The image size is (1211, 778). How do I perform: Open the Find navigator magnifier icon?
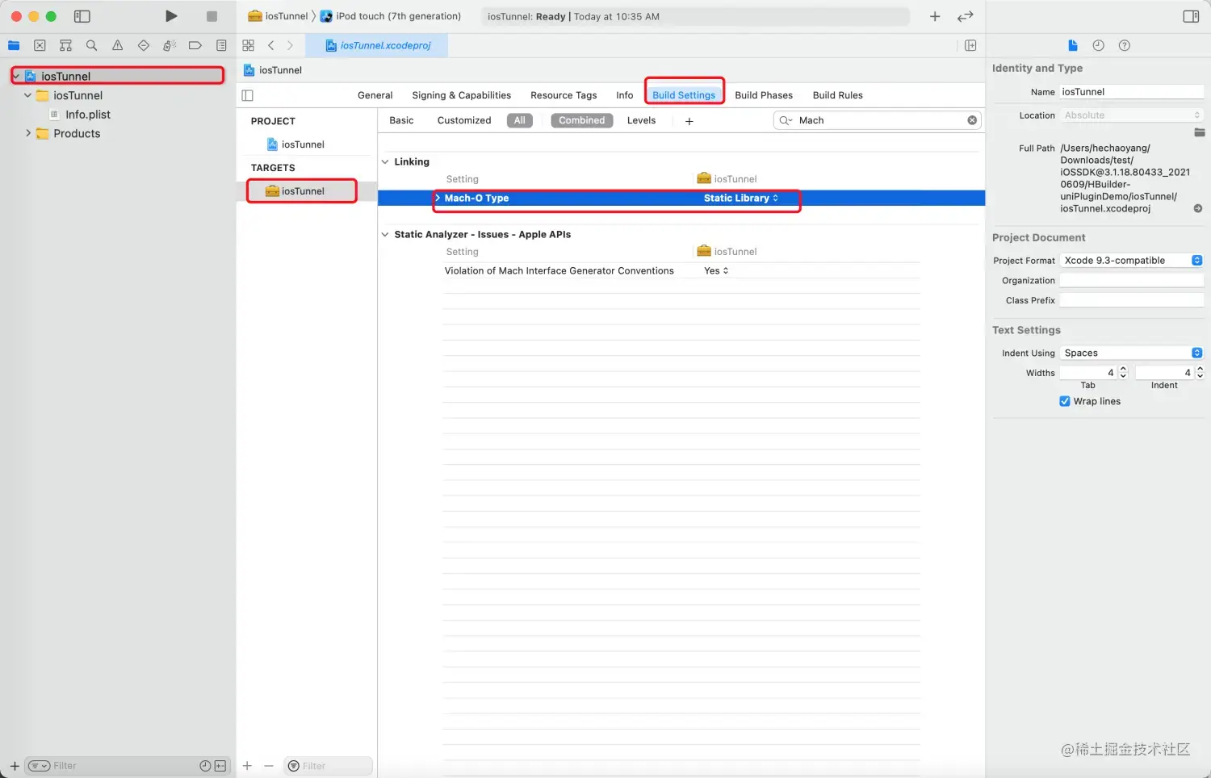(x=91, y=45)
